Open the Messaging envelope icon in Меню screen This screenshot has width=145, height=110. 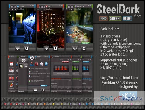pyautogui.click(x=12, y=71)
